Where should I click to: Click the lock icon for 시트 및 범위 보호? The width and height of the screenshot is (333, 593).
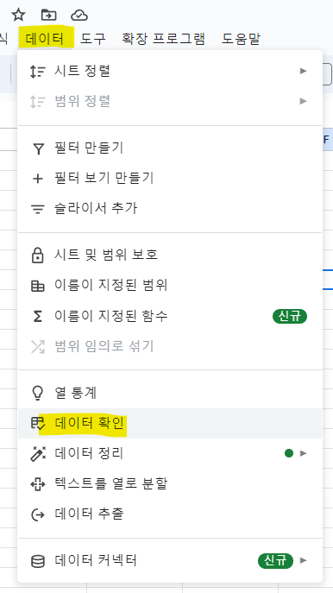[37, 255]
